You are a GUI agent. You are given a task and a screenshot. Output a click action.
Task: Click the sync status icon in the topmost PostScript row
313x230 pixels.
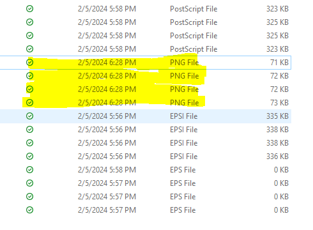pos(29,9)
